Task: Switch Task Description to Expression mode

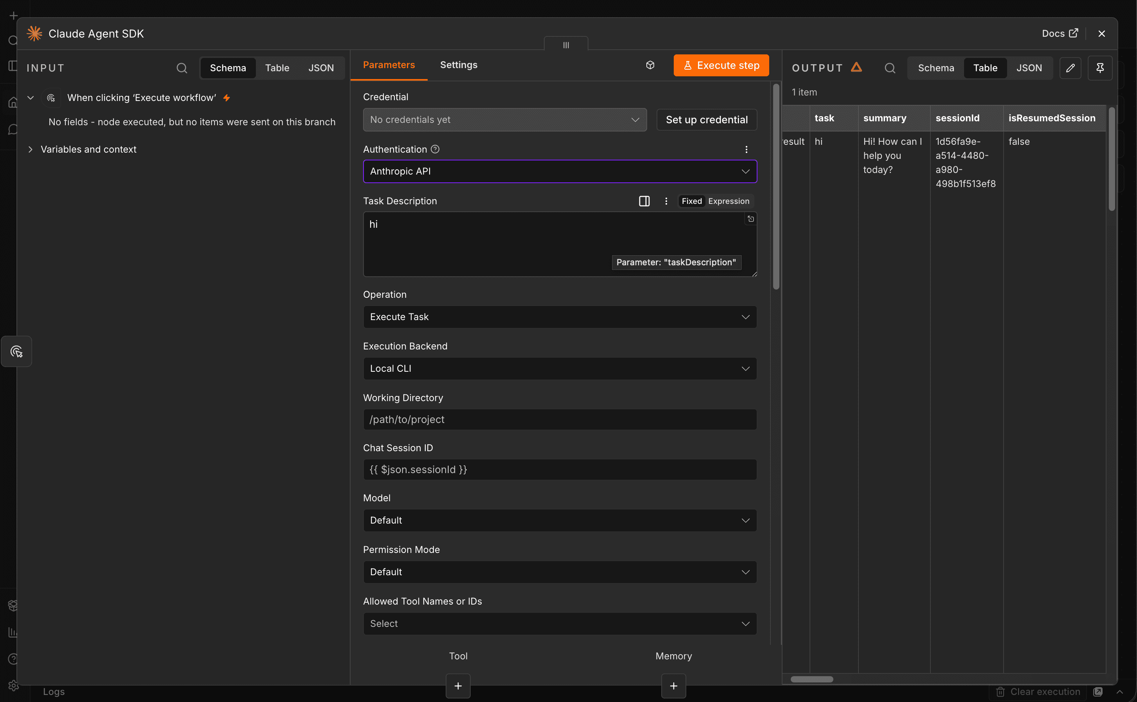Action: [729, 201]
